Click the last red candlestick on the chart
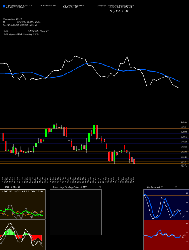 coord(134,161)
